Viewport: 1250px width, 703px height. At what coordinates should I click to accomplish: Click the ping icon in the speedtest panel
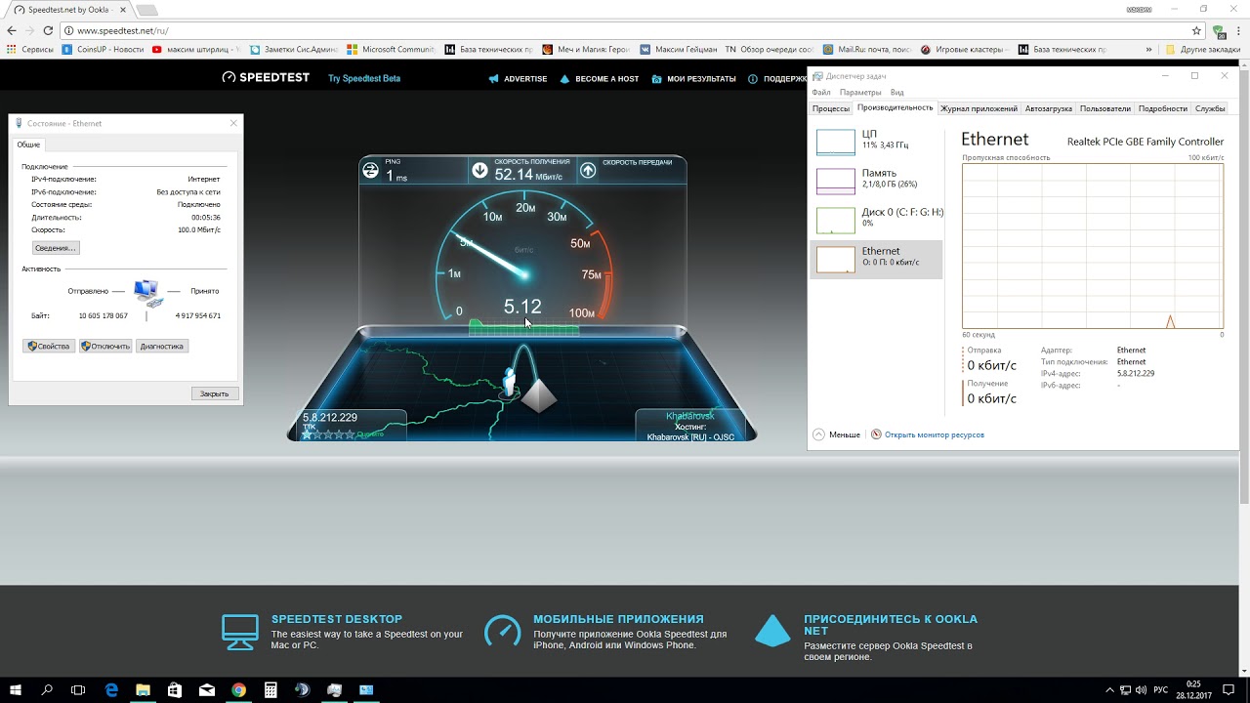(370, 171)
